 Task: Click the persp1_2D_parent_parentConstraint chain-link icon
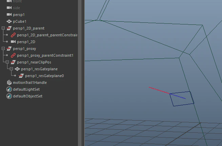[x=13, y=35]
